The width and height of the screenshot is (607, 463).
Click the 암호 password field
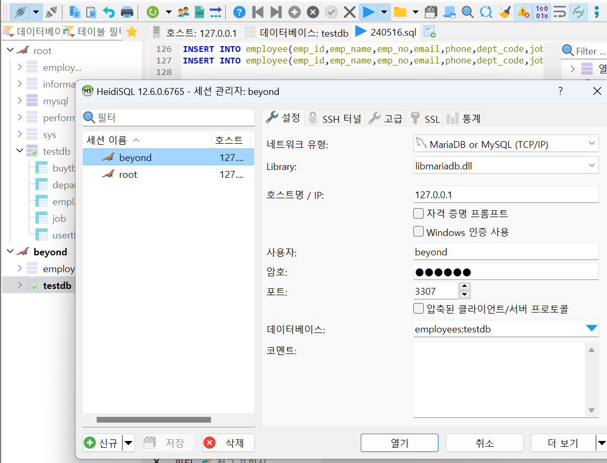click(x=506, y=272)
